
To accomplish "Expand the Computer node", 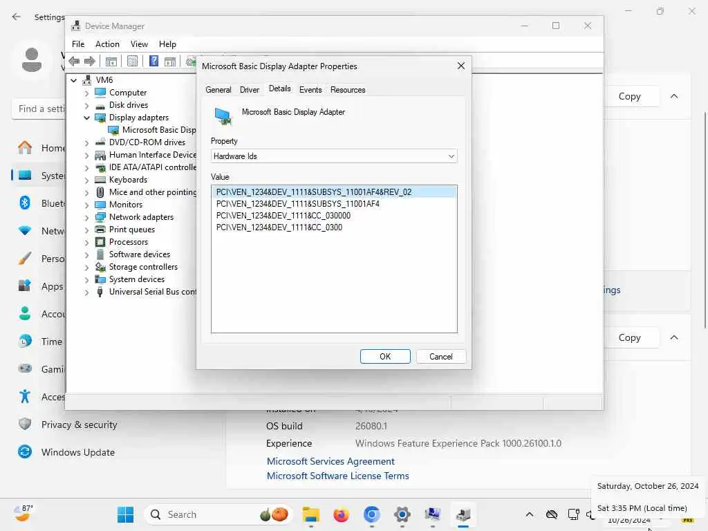I will coord(86,93).
